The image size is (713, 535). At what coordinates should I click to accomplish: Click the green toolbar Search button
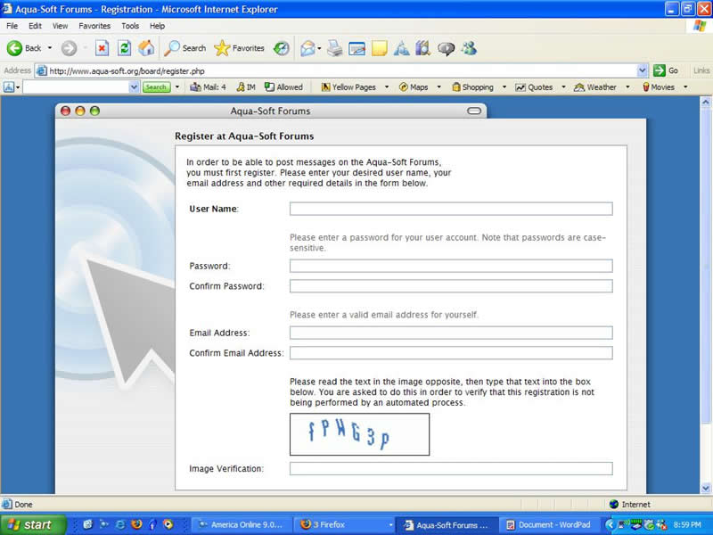pos(156,86)
